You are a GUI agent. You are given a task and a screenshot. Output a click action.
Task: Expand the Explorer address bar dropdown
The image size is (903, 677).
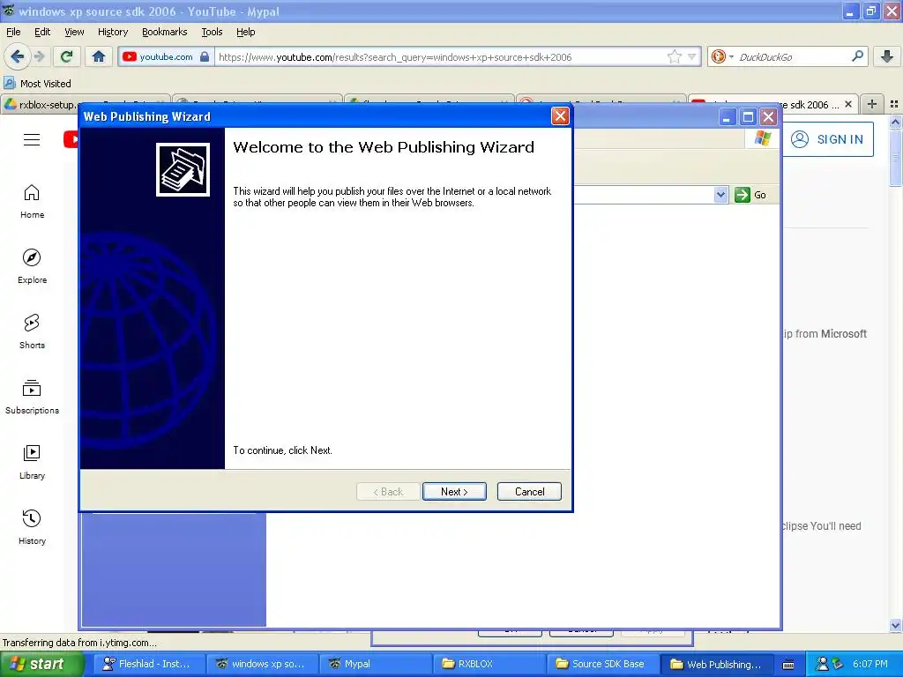[x=721, y=195]
